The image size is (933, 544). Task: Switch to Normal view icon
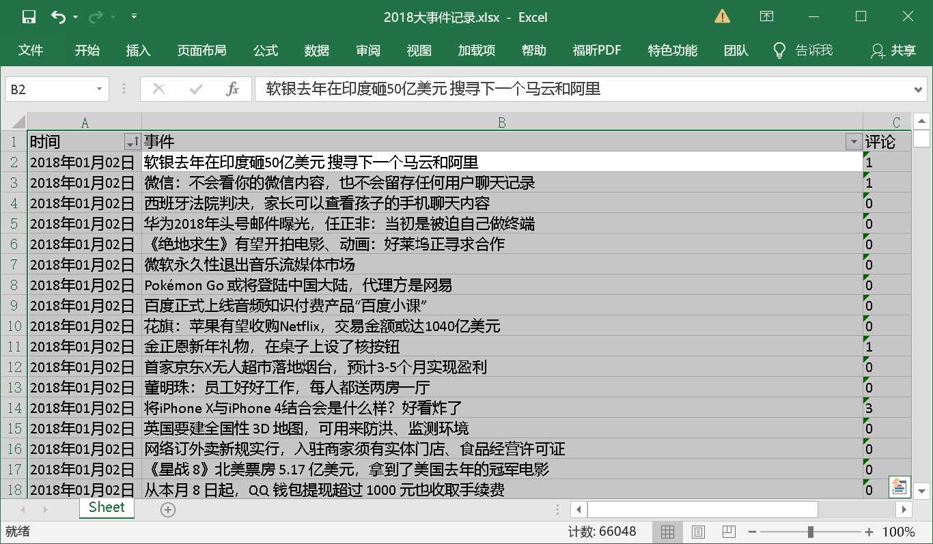click(x=668, y=532)
